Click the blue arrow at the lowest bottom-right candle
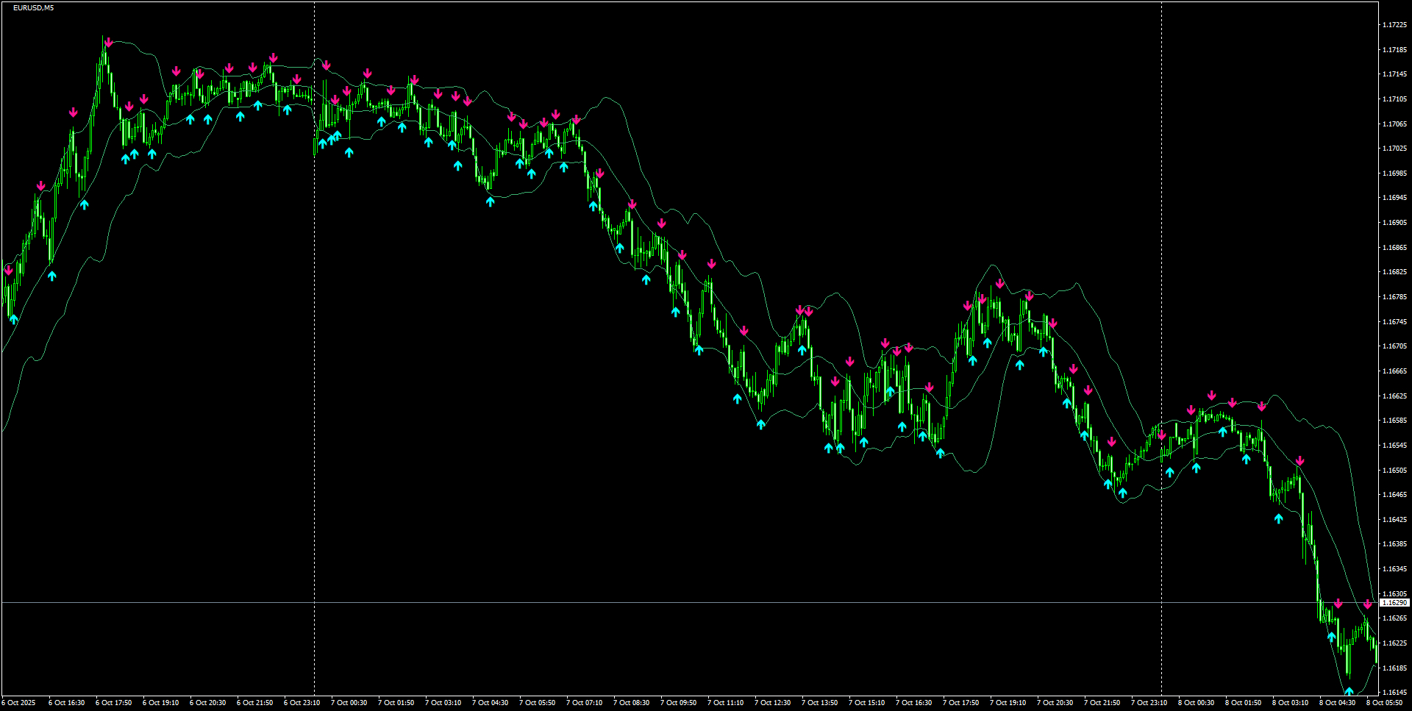Screen dimensions: 1412x711 pos(1349,692)
